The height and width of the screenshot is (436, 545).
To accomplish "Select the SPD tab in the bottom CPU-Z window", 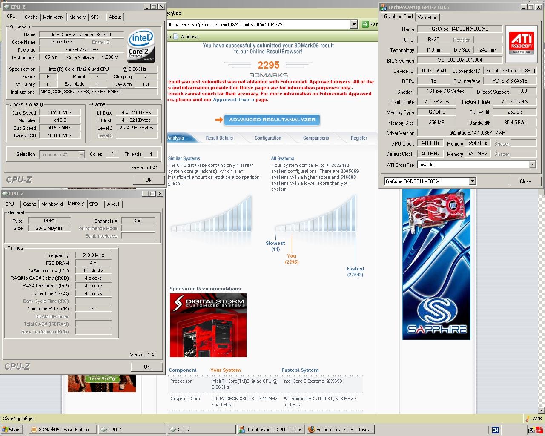I will [x=93, y=204].
